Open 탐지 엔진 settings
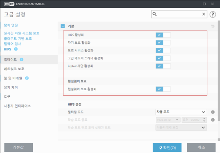The width and height of the screenshot is (220, 153). (11, 25)
